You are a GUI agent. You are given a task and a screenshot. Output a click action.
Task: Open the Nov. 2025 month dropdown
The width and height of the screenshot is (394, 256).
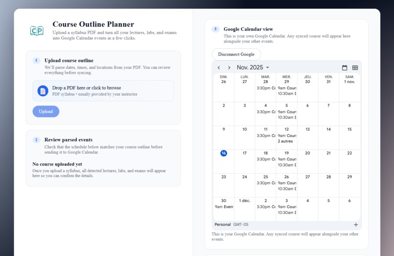click(253, 67)
